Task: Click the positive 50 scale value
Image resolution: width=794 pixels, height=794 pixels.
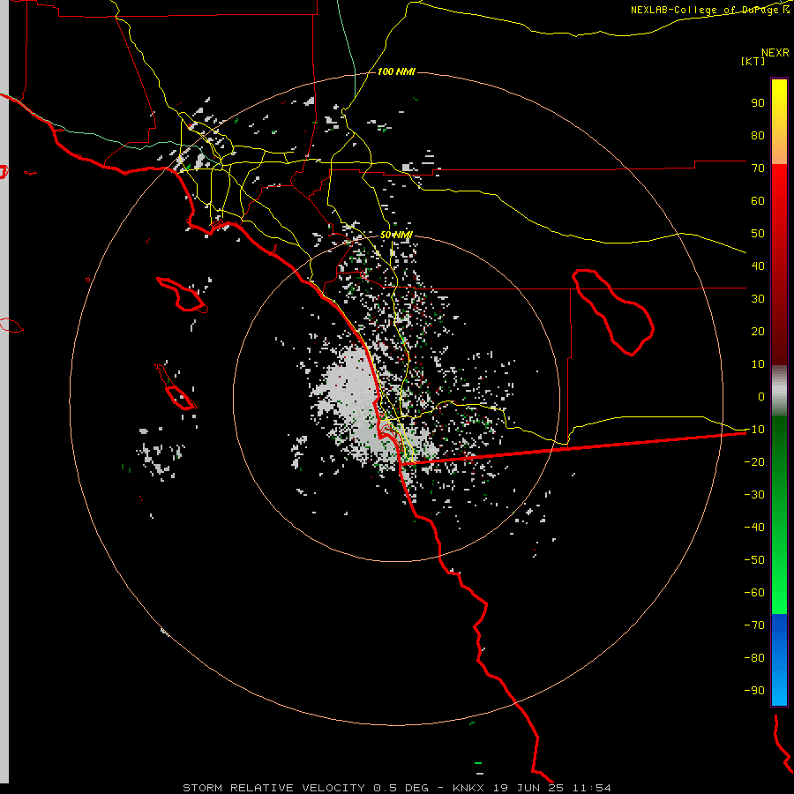Action: point(758,234)
